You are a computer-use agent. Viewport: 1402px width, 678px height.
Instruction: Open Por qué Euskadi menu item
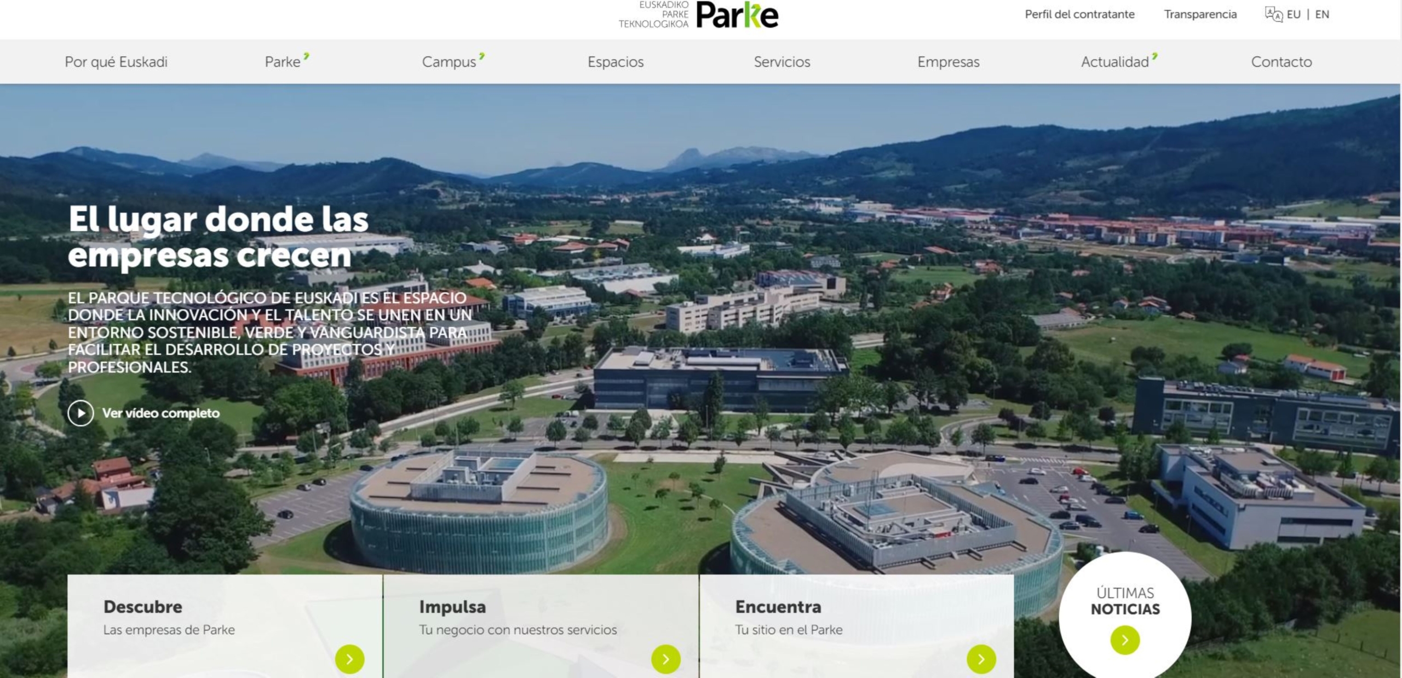point(116,62)
